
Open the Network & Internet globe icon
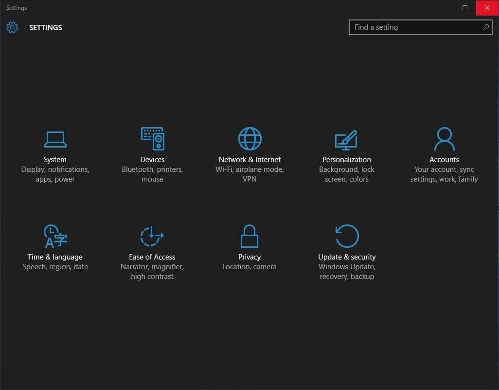coord(249,139)
